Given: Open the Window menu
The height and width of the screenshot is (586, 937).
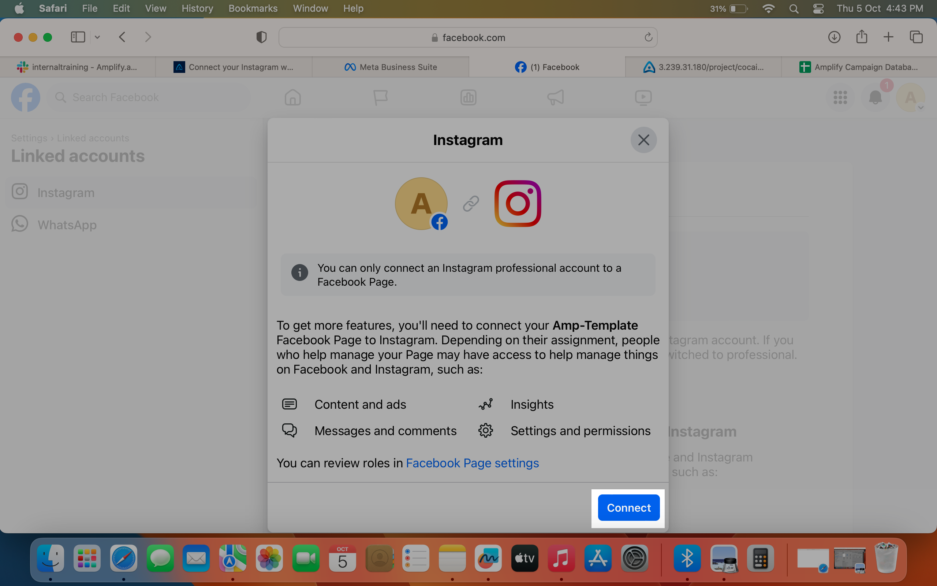Looking at the screenshot, I should click(310, 8).
